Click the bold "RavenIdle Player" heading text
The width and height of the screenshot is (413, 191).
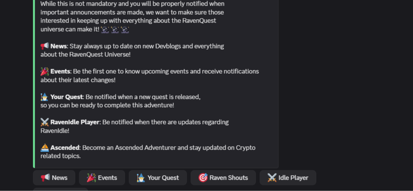[75, 122]
